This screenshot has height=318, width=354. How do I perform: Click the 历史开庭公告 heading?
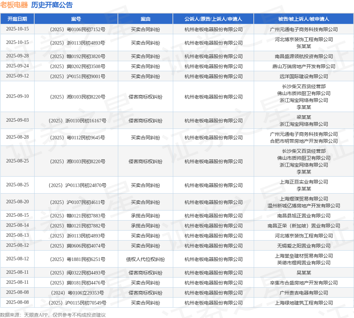52,5
